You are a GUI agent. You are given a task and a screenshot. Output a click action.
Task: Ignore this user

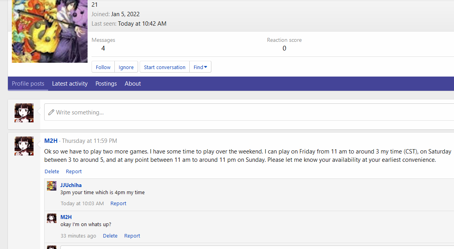tap(126, 67)
